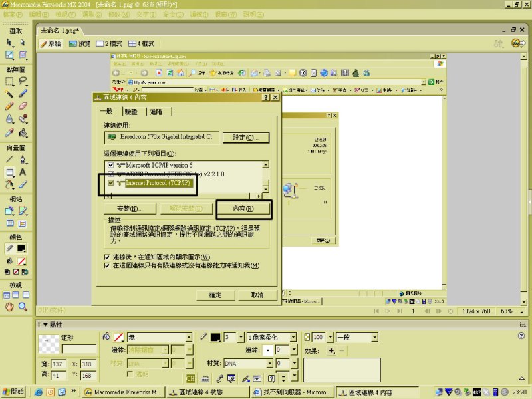Click the 取消 button in dialog
This screenshot has height=399, width=532.
(x=257, y=295)
